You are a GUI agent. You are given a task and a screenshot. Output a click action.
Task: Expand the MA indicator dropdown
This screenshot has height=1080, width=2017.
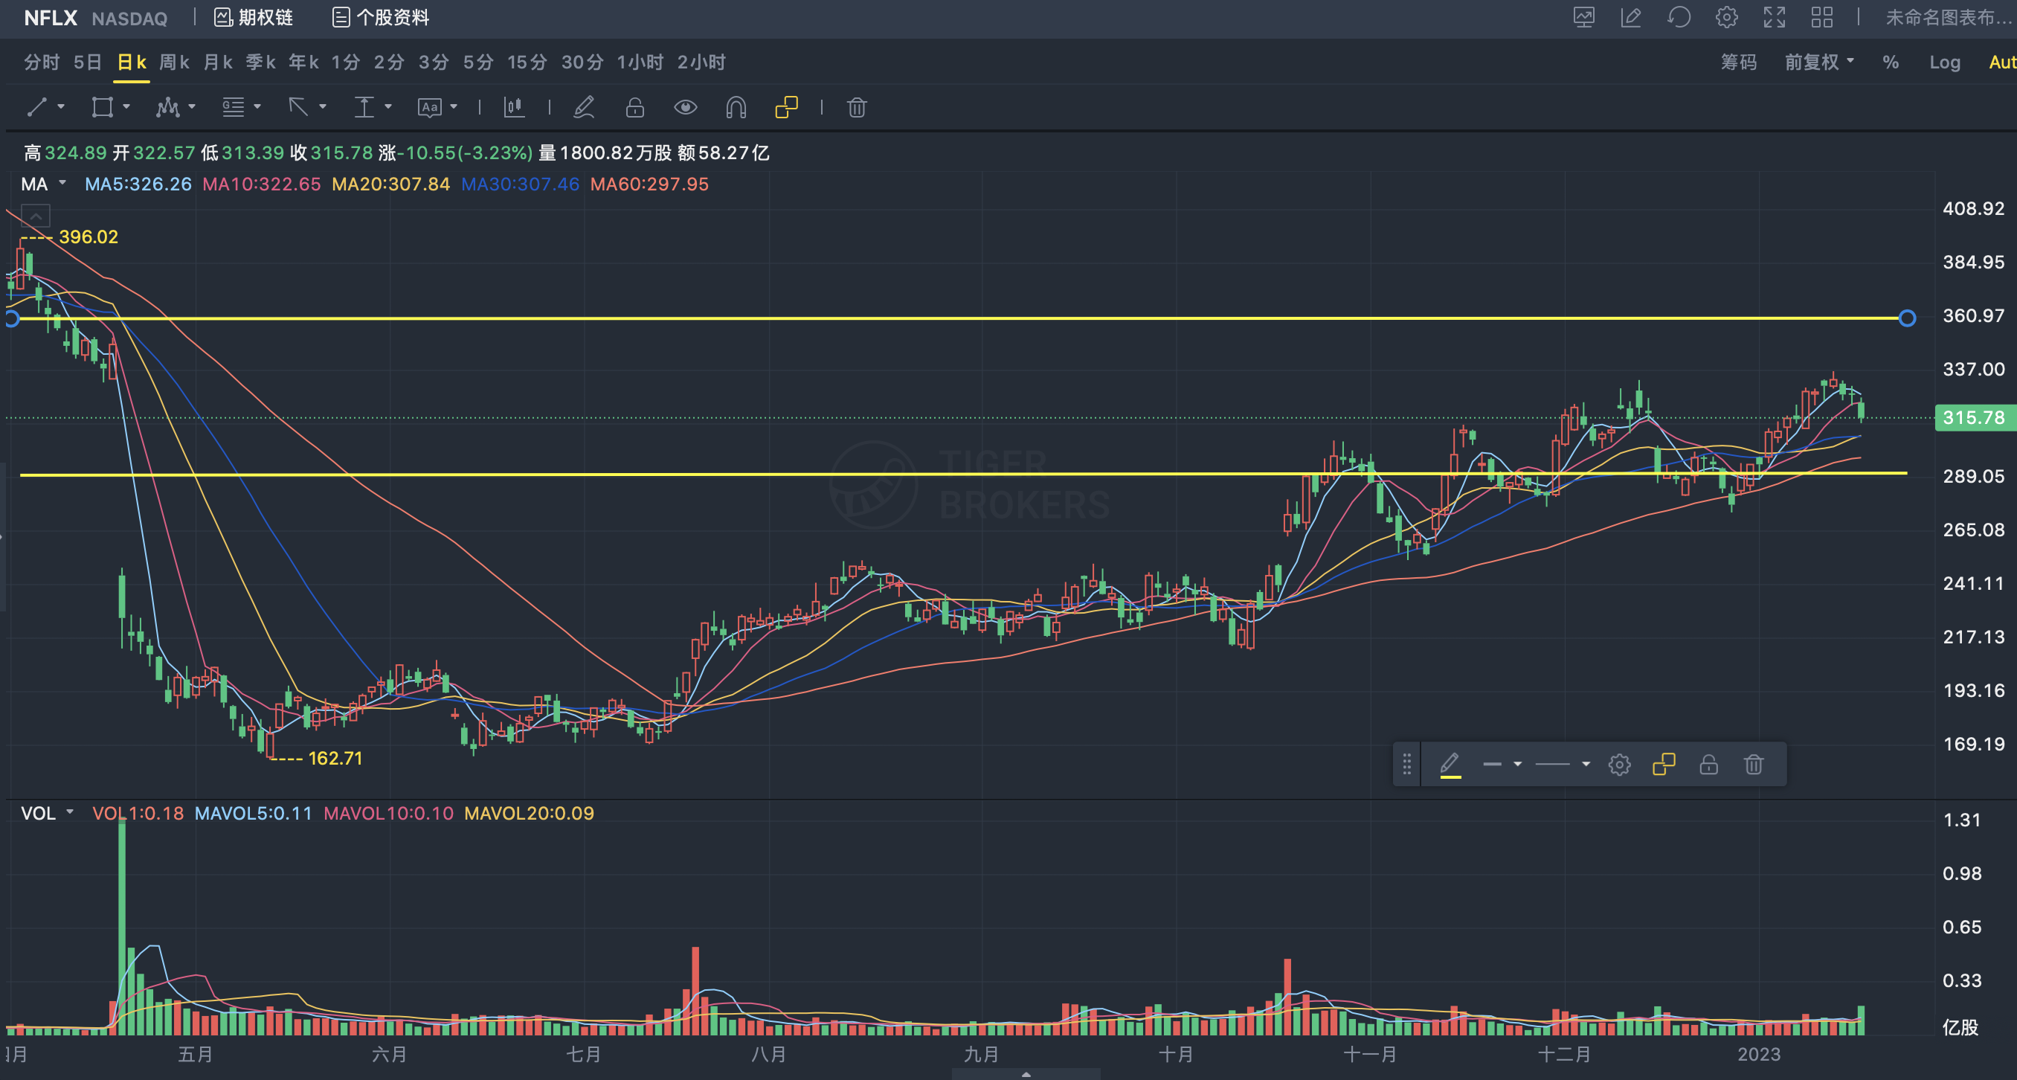[62, 183]
